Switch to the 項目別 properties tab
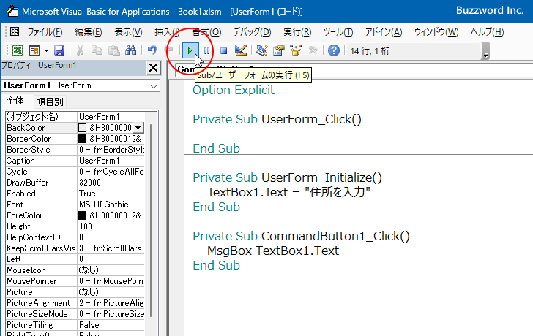533x336 pixels. point(50,102)
